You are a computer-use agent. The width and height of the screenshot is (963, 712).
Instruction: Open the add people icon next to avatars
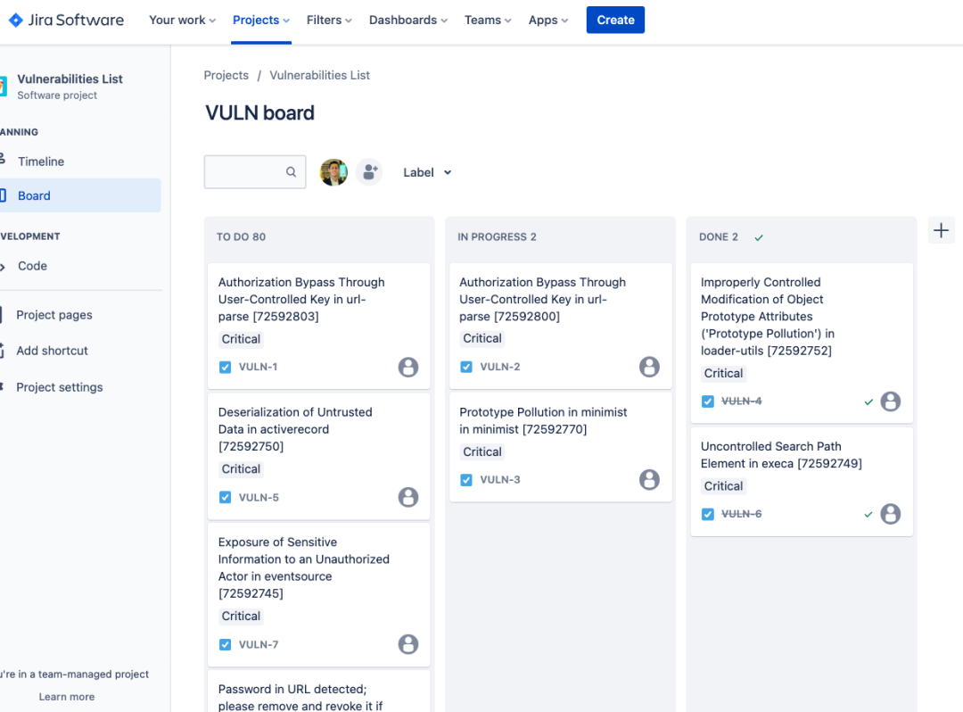tap(369, 171)
